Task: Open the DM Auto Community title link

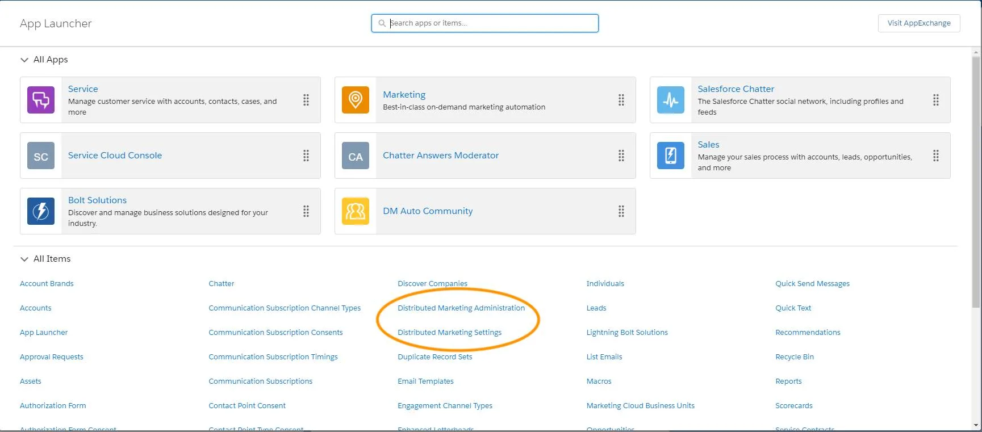Action: (428, 211)
